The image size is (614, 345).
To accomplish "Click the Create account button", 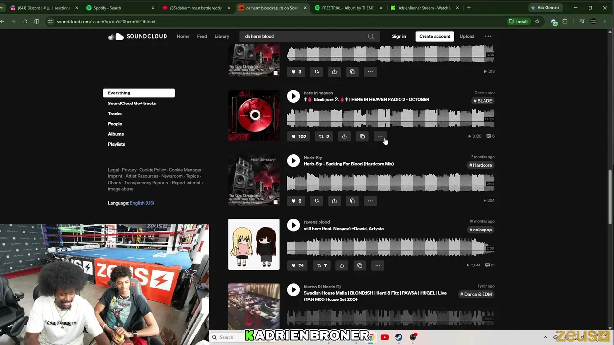I will 435,36.
